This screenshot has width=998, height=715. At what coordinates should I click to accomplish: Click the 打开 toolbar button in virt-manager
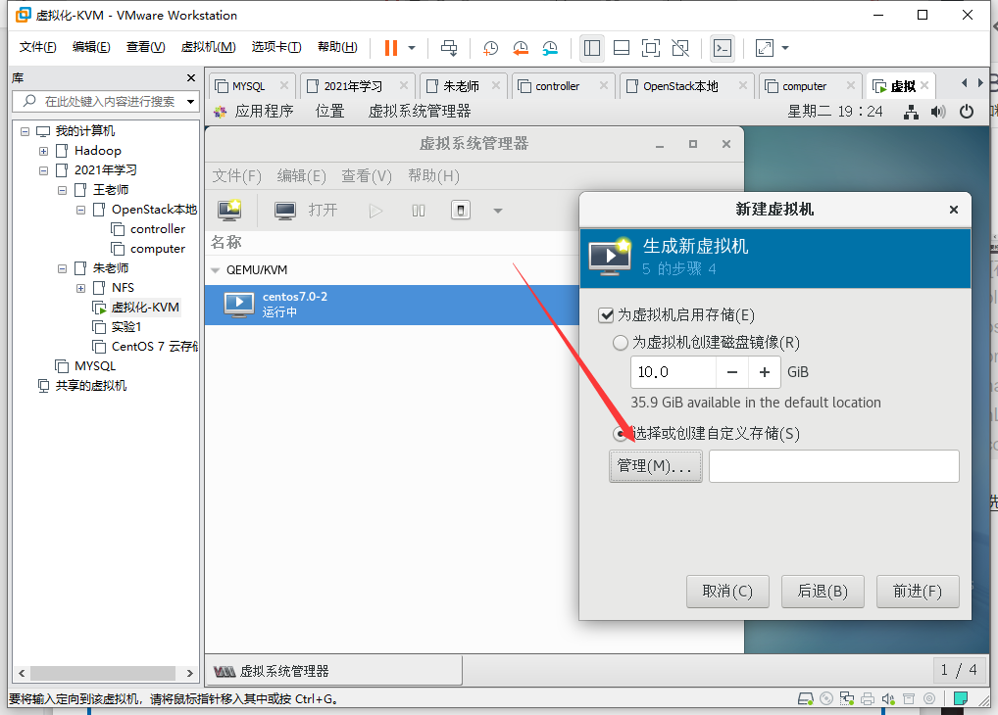click(x=306, y=211)
